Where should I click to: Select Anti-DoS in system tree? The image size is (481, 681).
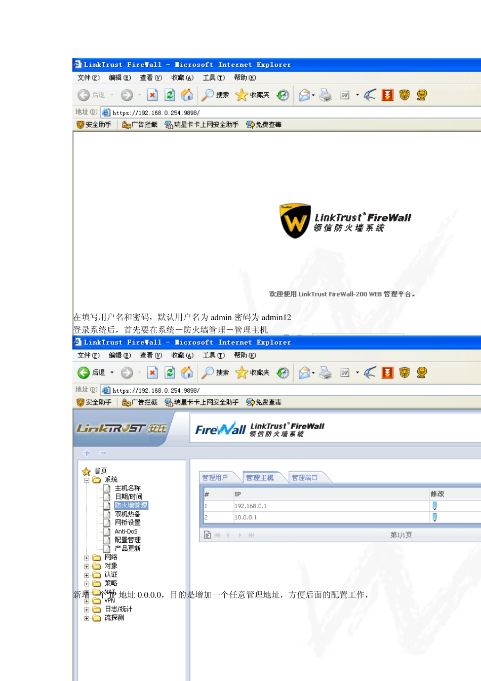126,532
